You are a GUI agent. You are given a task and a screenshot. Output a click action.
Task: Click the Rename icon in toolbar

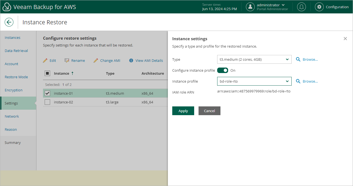[x=67, y=60]
